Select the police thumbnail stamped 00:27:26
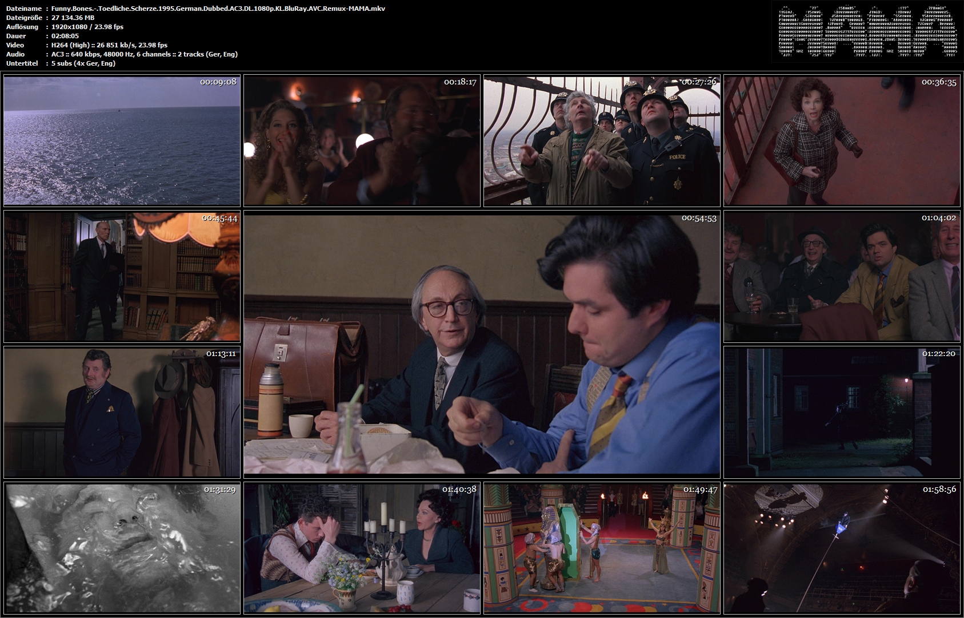 pos(602,140)
